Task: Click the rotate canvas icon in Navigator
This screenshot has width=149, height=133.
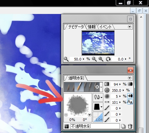Action: pyautogui.click(x=108, y=59)
